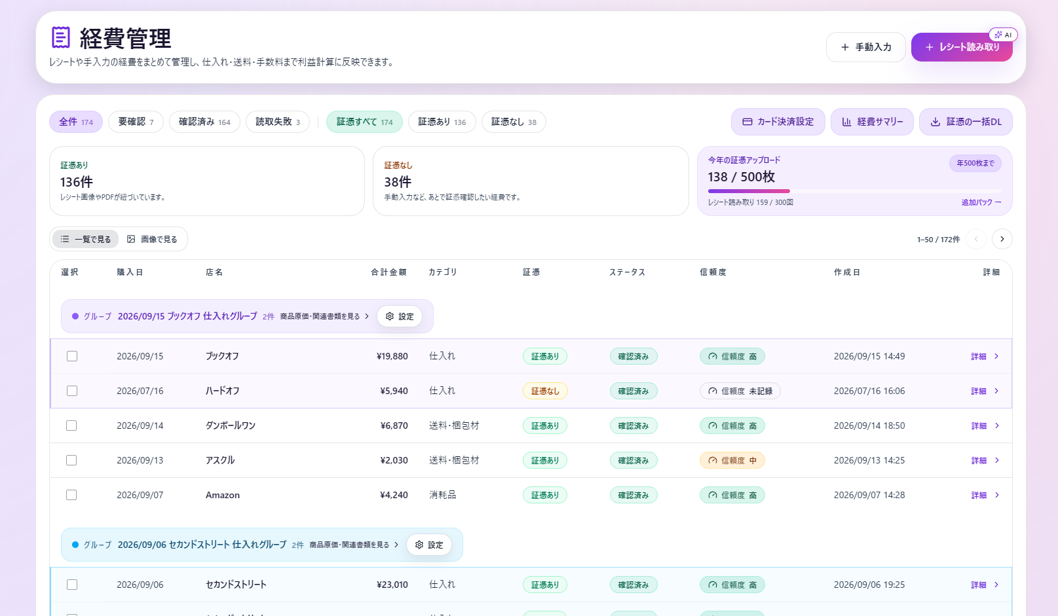Click the 証憑なし 38件 summary card
The image size is (1058, 616).
531,181
